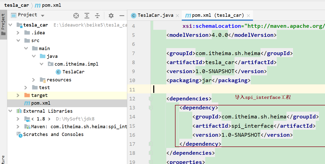This screenshot has width=325, height=164.
Task: Switch to the TeslaCar.java tab
Action: point(155,15)
